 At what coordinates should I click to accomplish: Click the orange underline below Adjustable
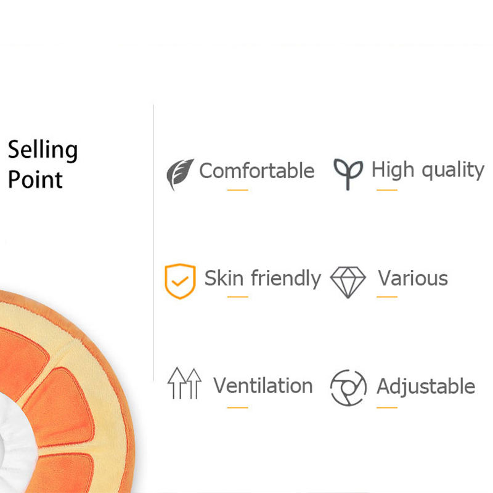pos(387,407)
